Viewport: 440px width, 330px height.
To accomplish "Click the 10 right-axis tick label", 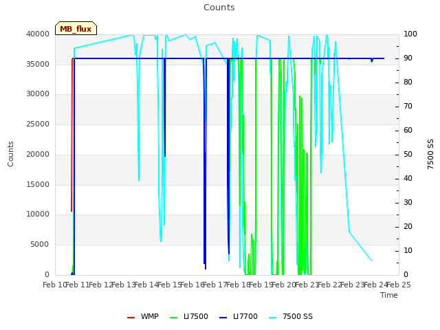I will (x=408, y=251).
